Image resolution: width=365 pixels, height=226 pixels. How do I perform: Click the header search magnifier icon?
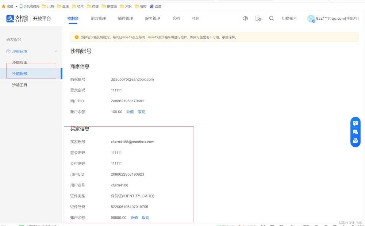(272, 18)
